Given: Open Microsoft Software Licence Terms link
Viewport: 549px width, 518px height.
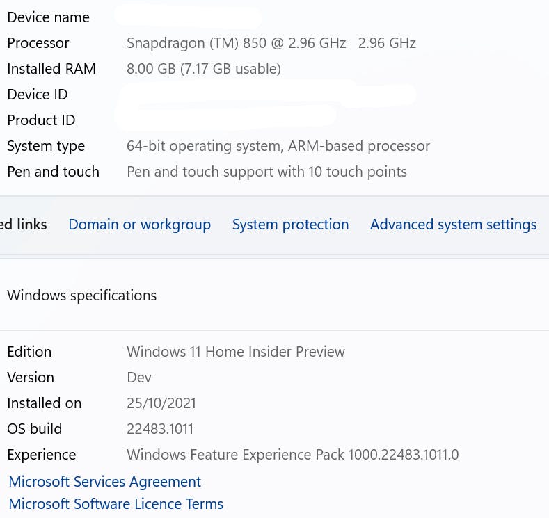Looking at the screenshot, I should click(x=116, y=504).
